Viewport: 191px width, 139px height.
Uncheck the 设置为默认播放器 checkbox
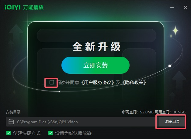click(50, 133)
